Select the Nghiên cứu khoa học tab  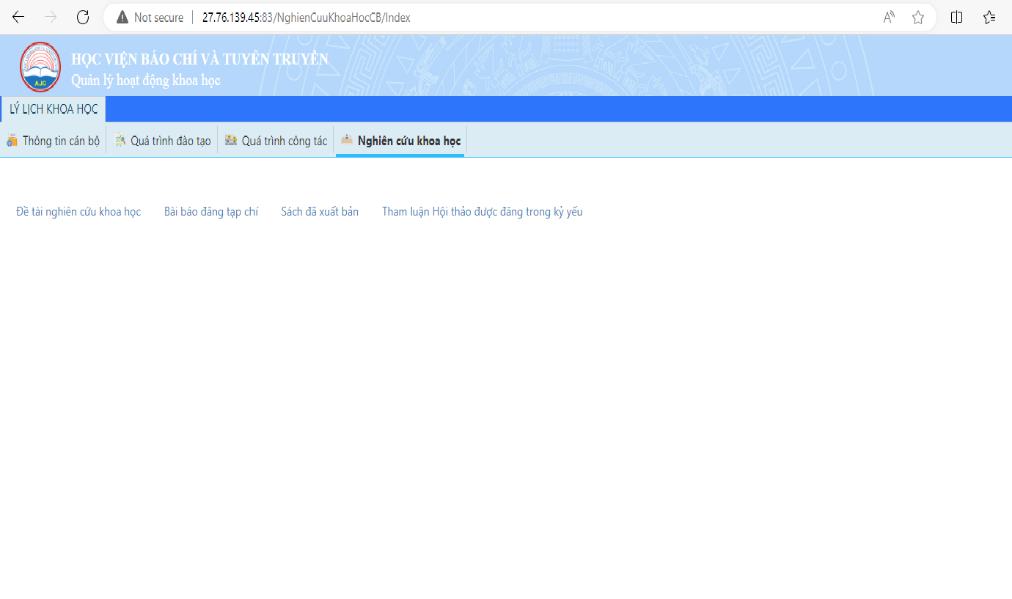pos(401,141)
